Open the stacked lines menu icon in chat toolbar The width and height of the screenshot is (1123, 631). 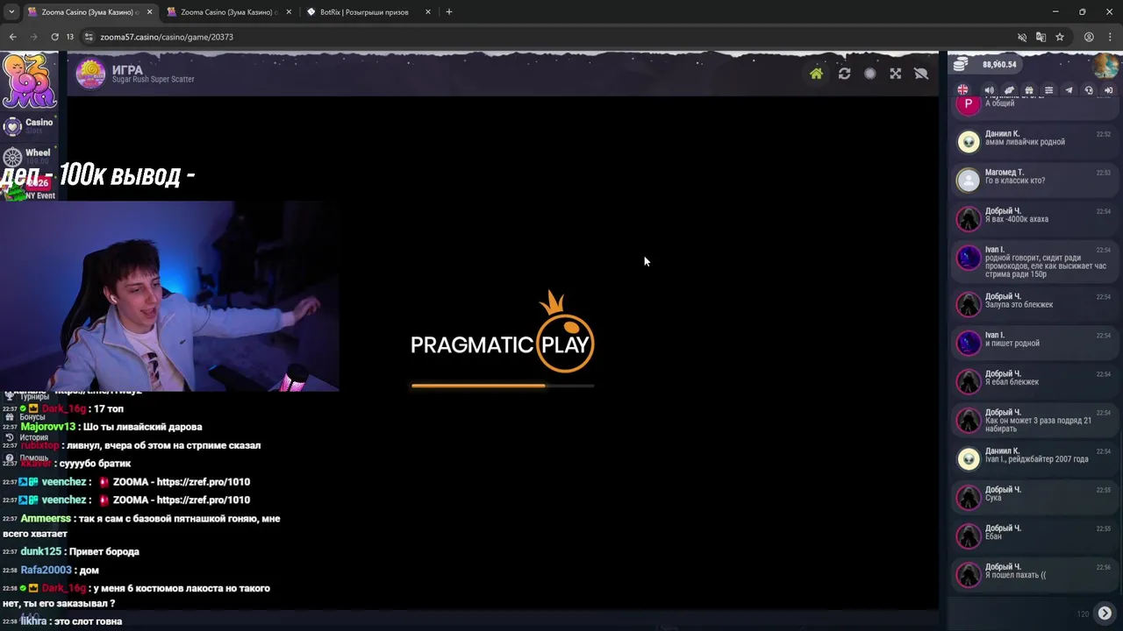point(1048,90)
